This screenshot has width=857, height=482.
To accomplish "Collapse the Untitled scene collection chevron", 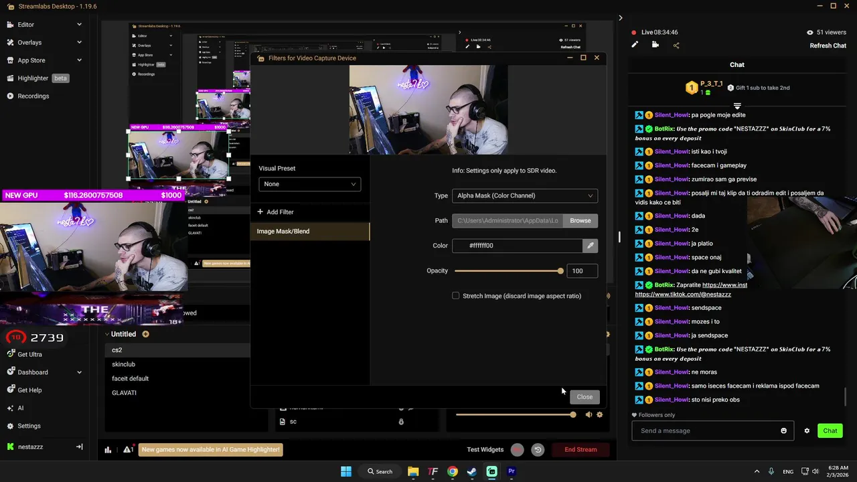I will click(106, 334).
